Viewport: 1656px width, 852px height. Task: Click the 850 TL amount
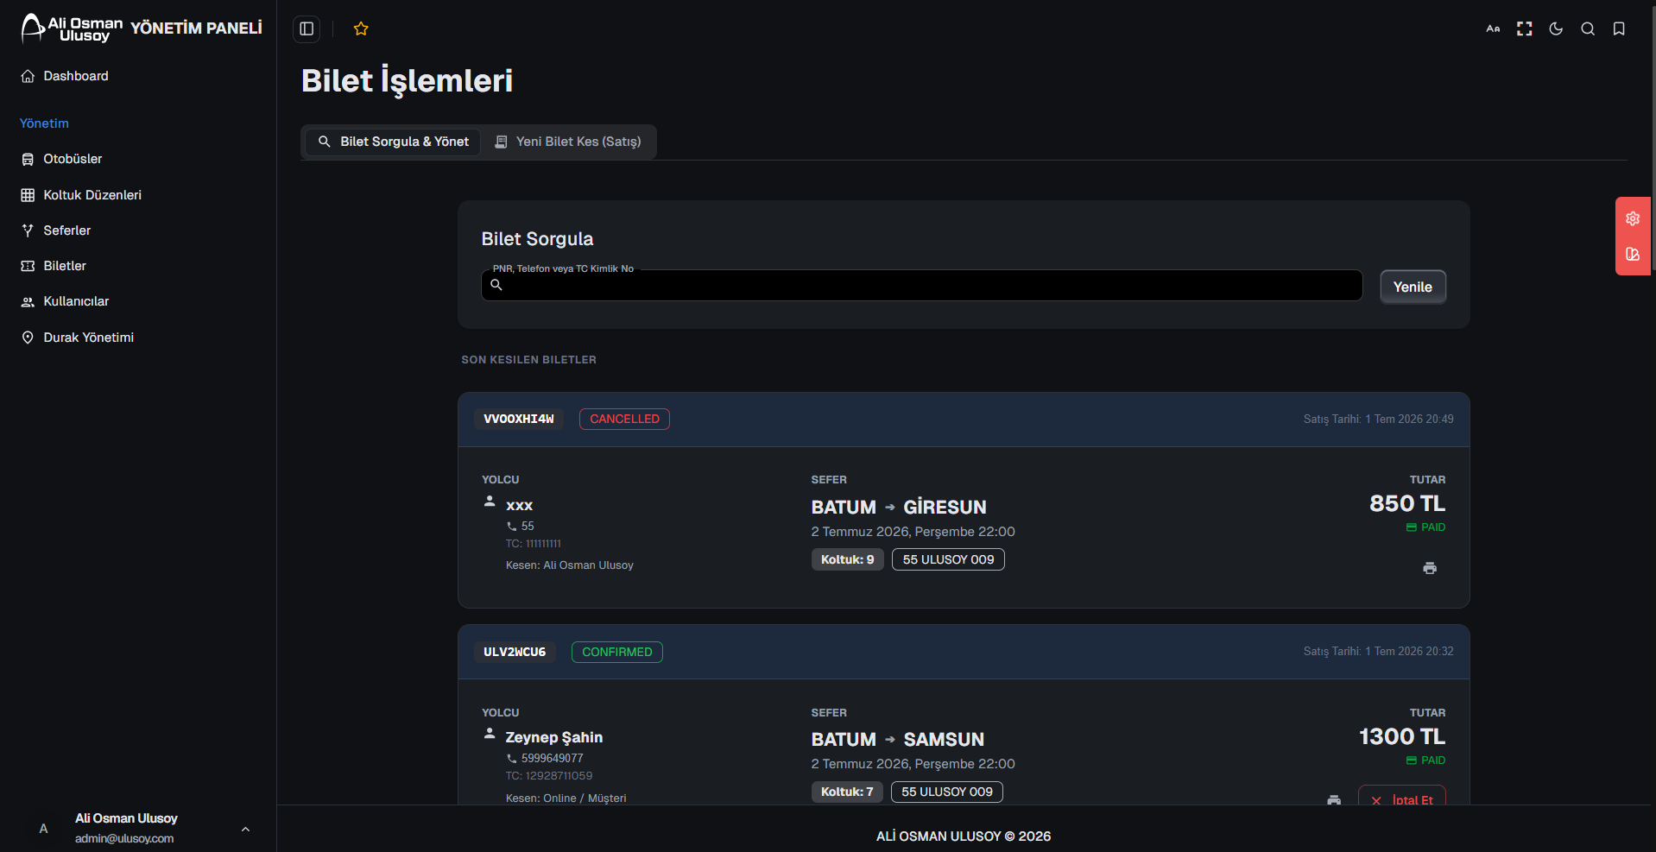click(1407, 503)
